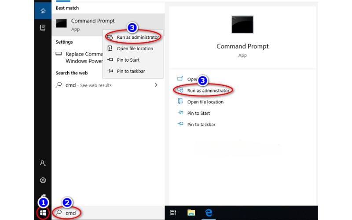Screen dimensions: 352x220
Task: Open Task View on the taskbar
Action: tap(173, 213)
